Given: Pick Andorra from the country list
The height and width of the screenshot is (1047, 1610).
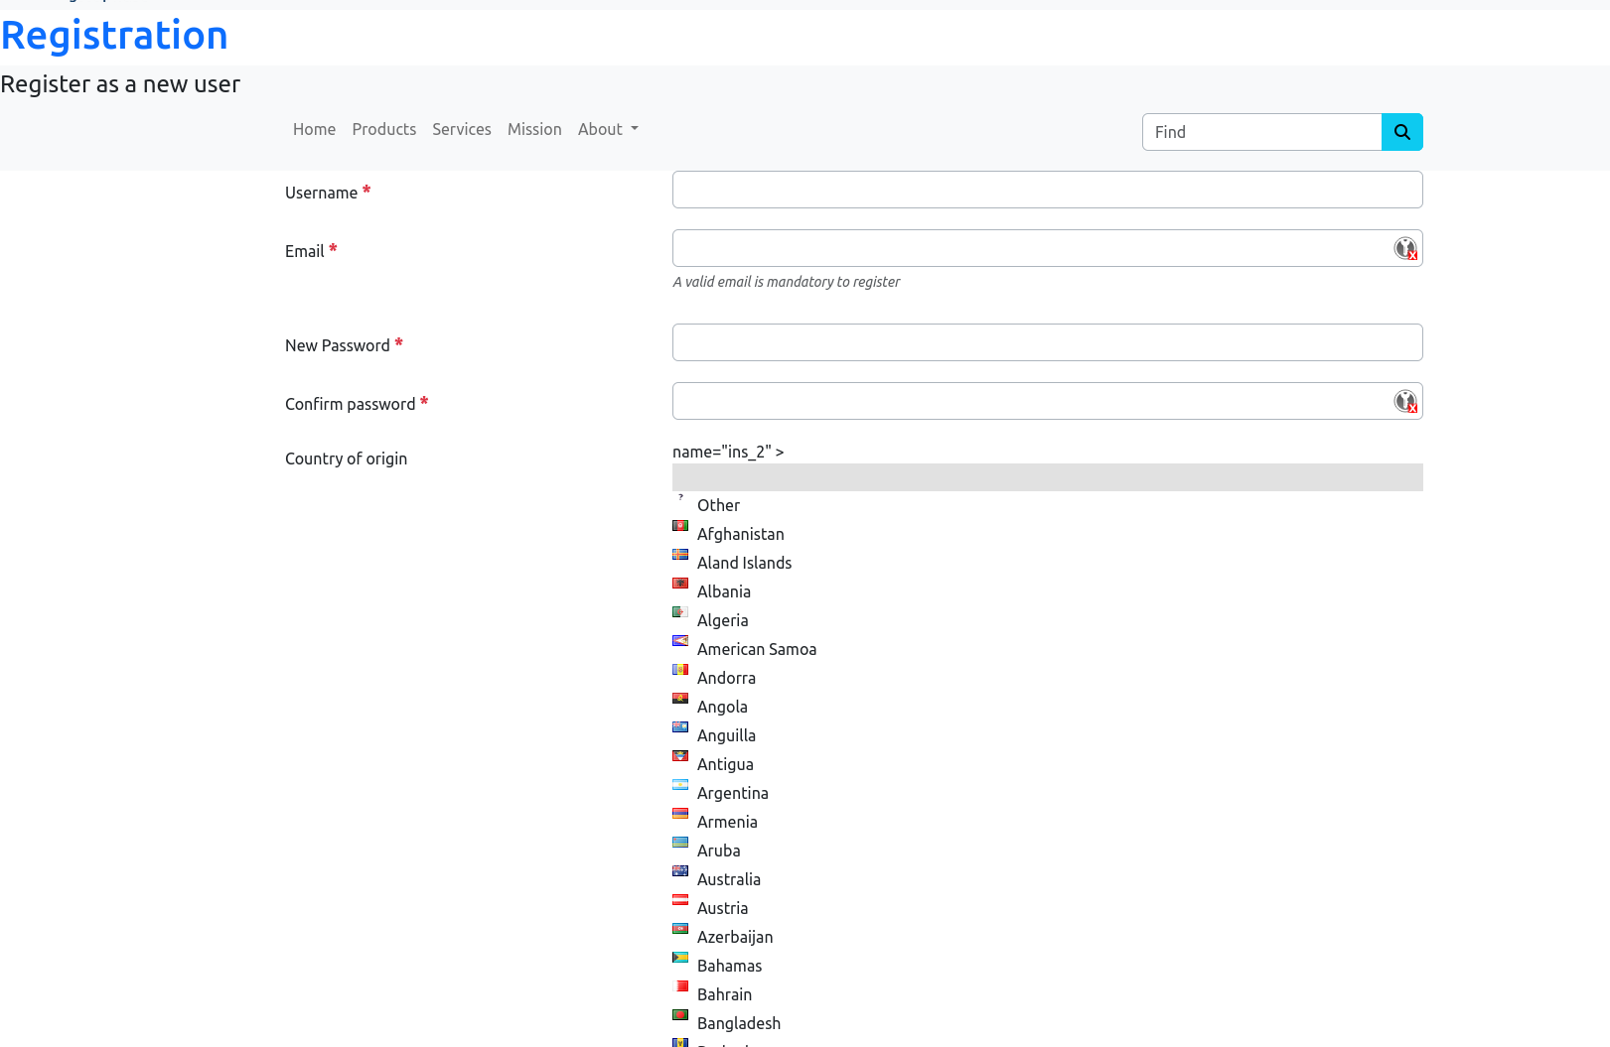Looking at the screenshot, I should click(x=726, y=678).
